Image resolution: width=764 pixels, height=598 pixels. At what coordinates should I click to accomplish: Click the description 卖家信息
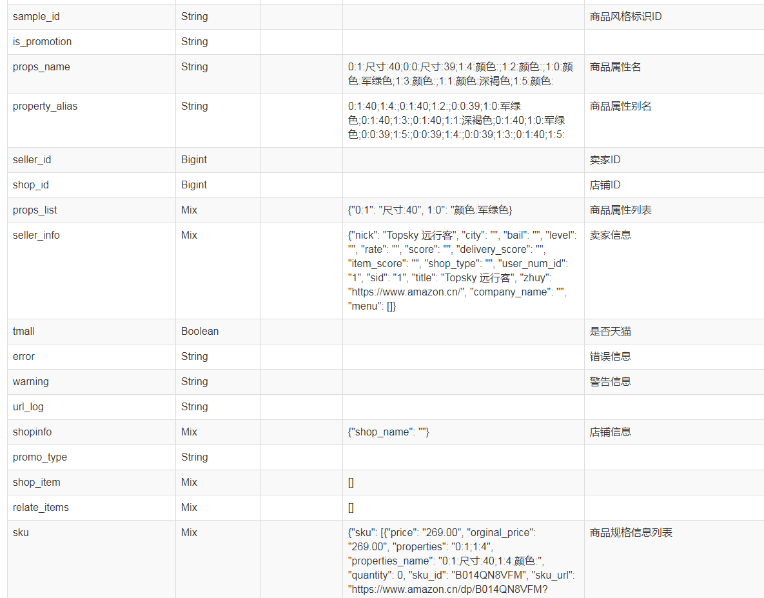tap(610, 235)
